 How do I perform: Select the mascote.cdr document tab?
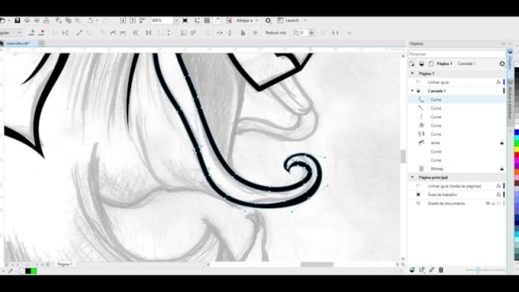pos(18,43)
